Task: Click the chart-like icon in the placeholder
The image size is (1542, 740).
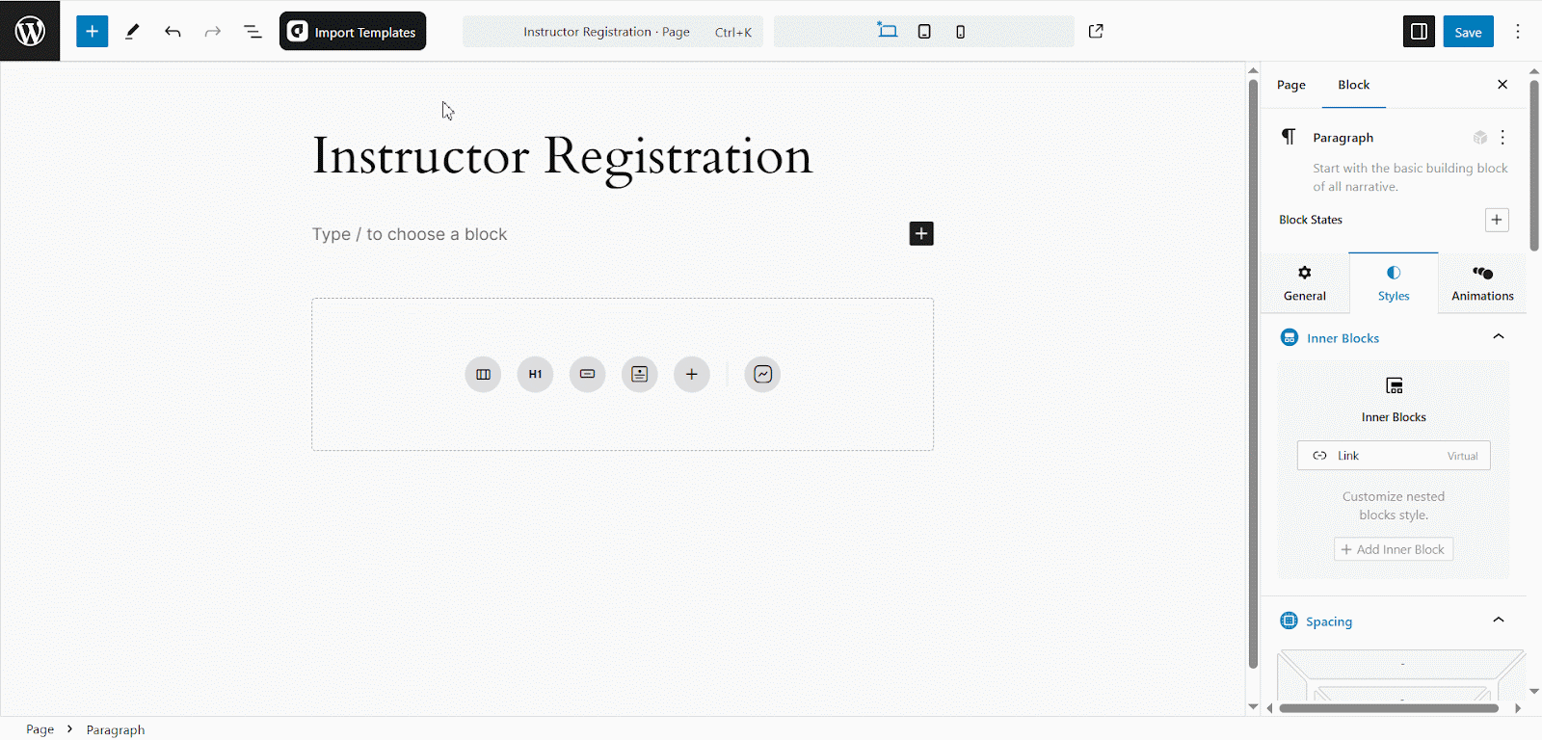Action: tap(762, 374)
